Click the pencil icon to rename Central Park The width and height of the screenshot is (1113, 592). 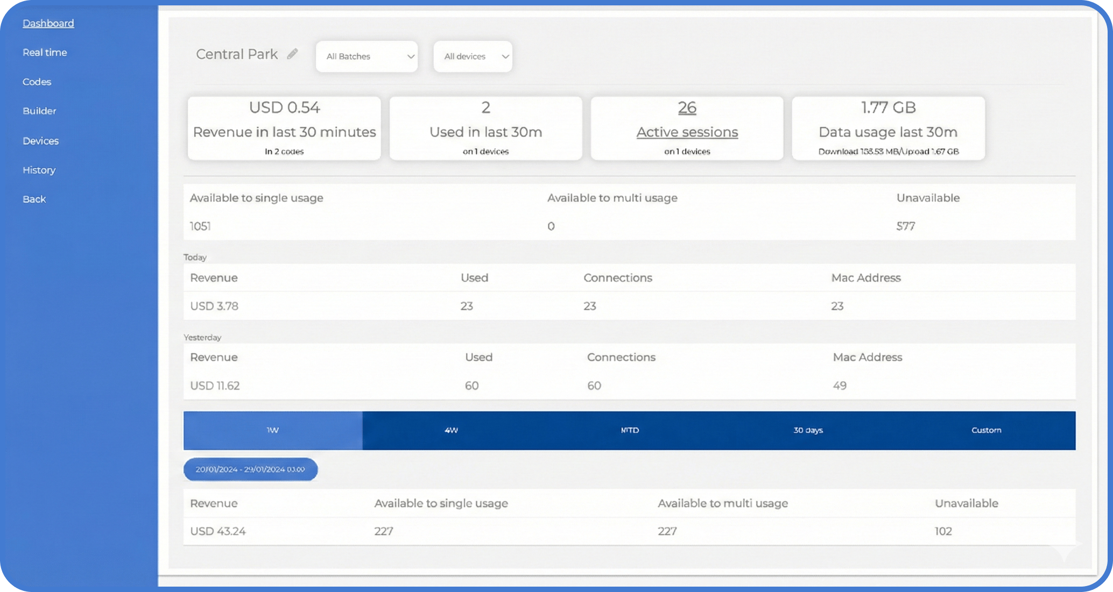pos(292,54)
